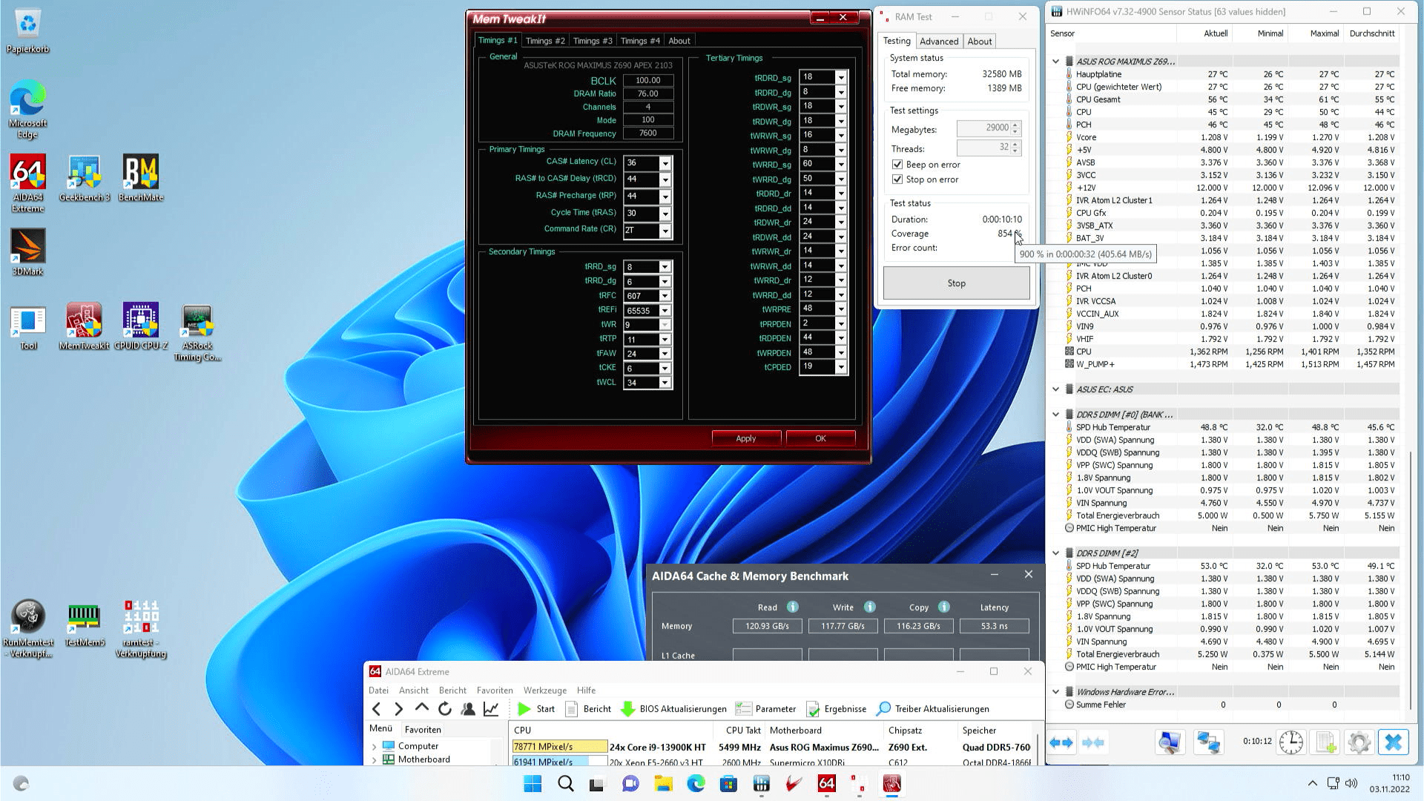
Task: Open the ramtest shortcut on the desktop
Action: coord(141,628)
